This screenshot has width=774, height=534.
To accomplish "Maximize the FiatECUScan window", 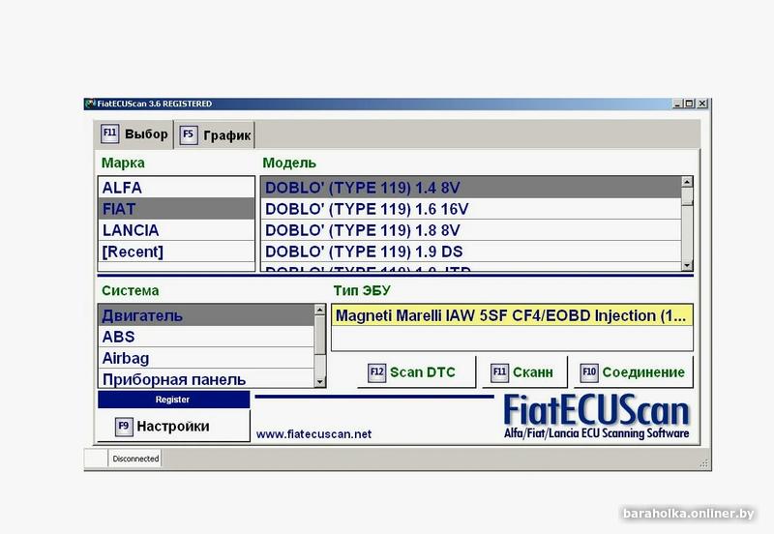I will click(x=689, y=104).
